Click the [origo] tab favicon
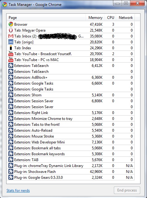Viewport: 147px width, 198px height. [11, 42]
